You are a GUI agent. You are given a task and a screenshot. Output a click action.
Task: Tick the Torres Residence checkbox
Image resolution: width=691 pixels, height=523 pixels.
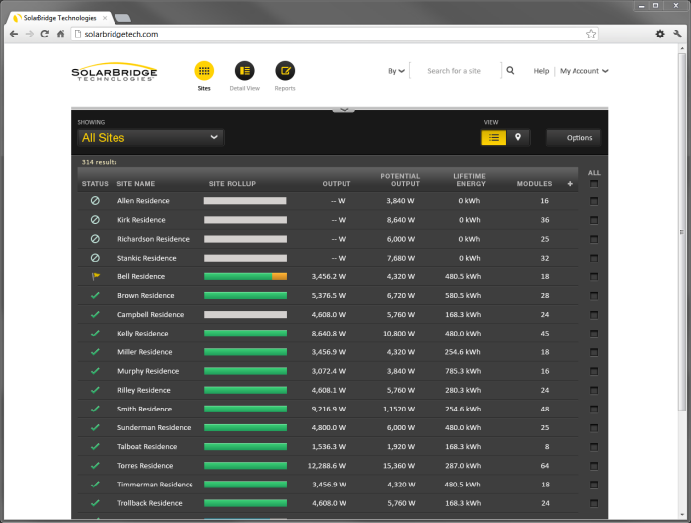point(594,466)
